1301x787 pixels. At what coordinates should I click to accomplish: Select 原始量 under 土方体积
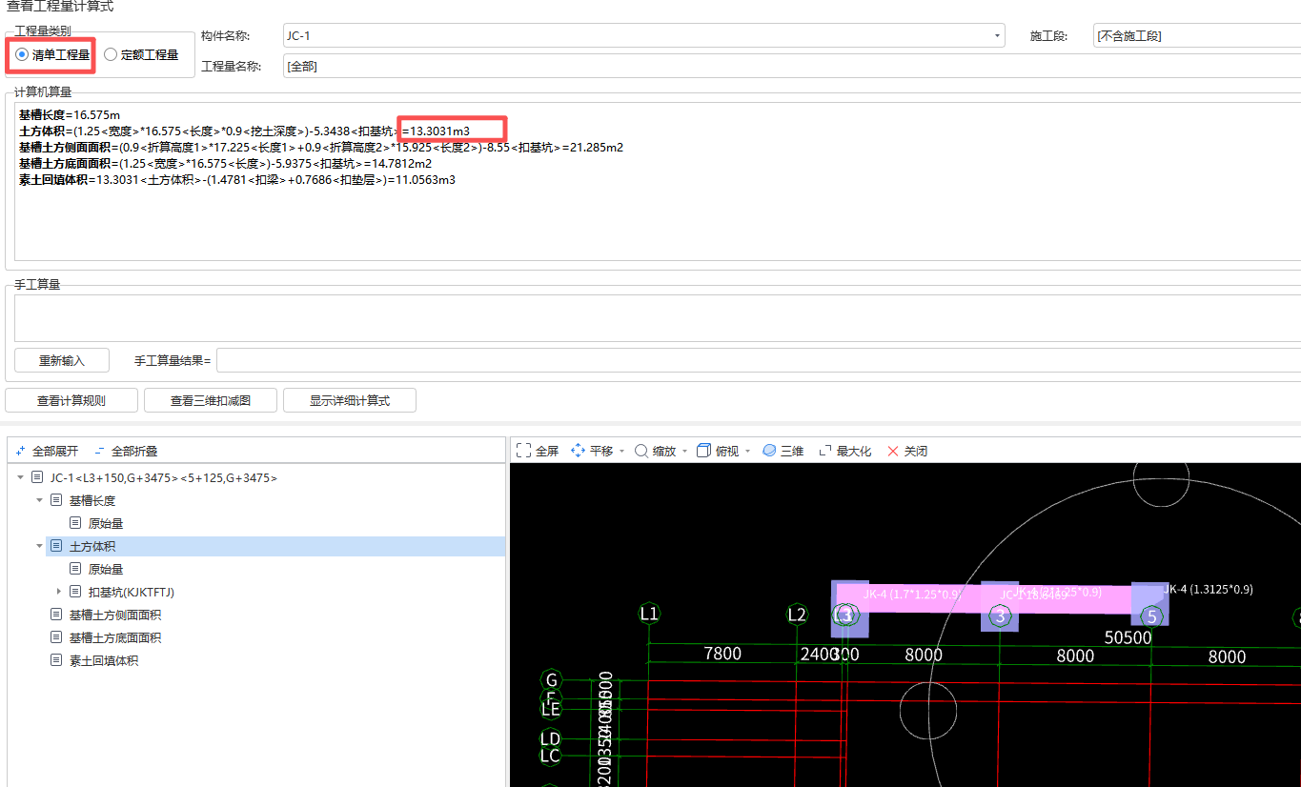pyautogui.click(x=106, y=569)
